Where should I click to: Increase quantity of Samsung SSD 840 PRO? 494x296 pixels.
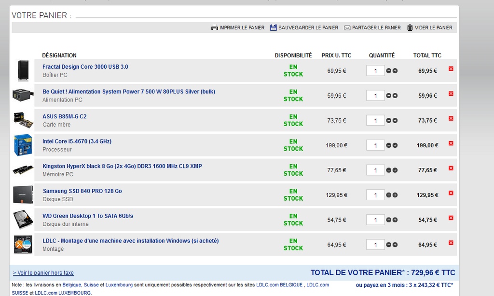395,195
